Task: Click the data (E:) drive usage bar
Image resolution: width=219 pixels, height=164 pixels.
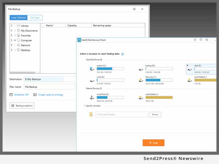Action: pos(205,68)
